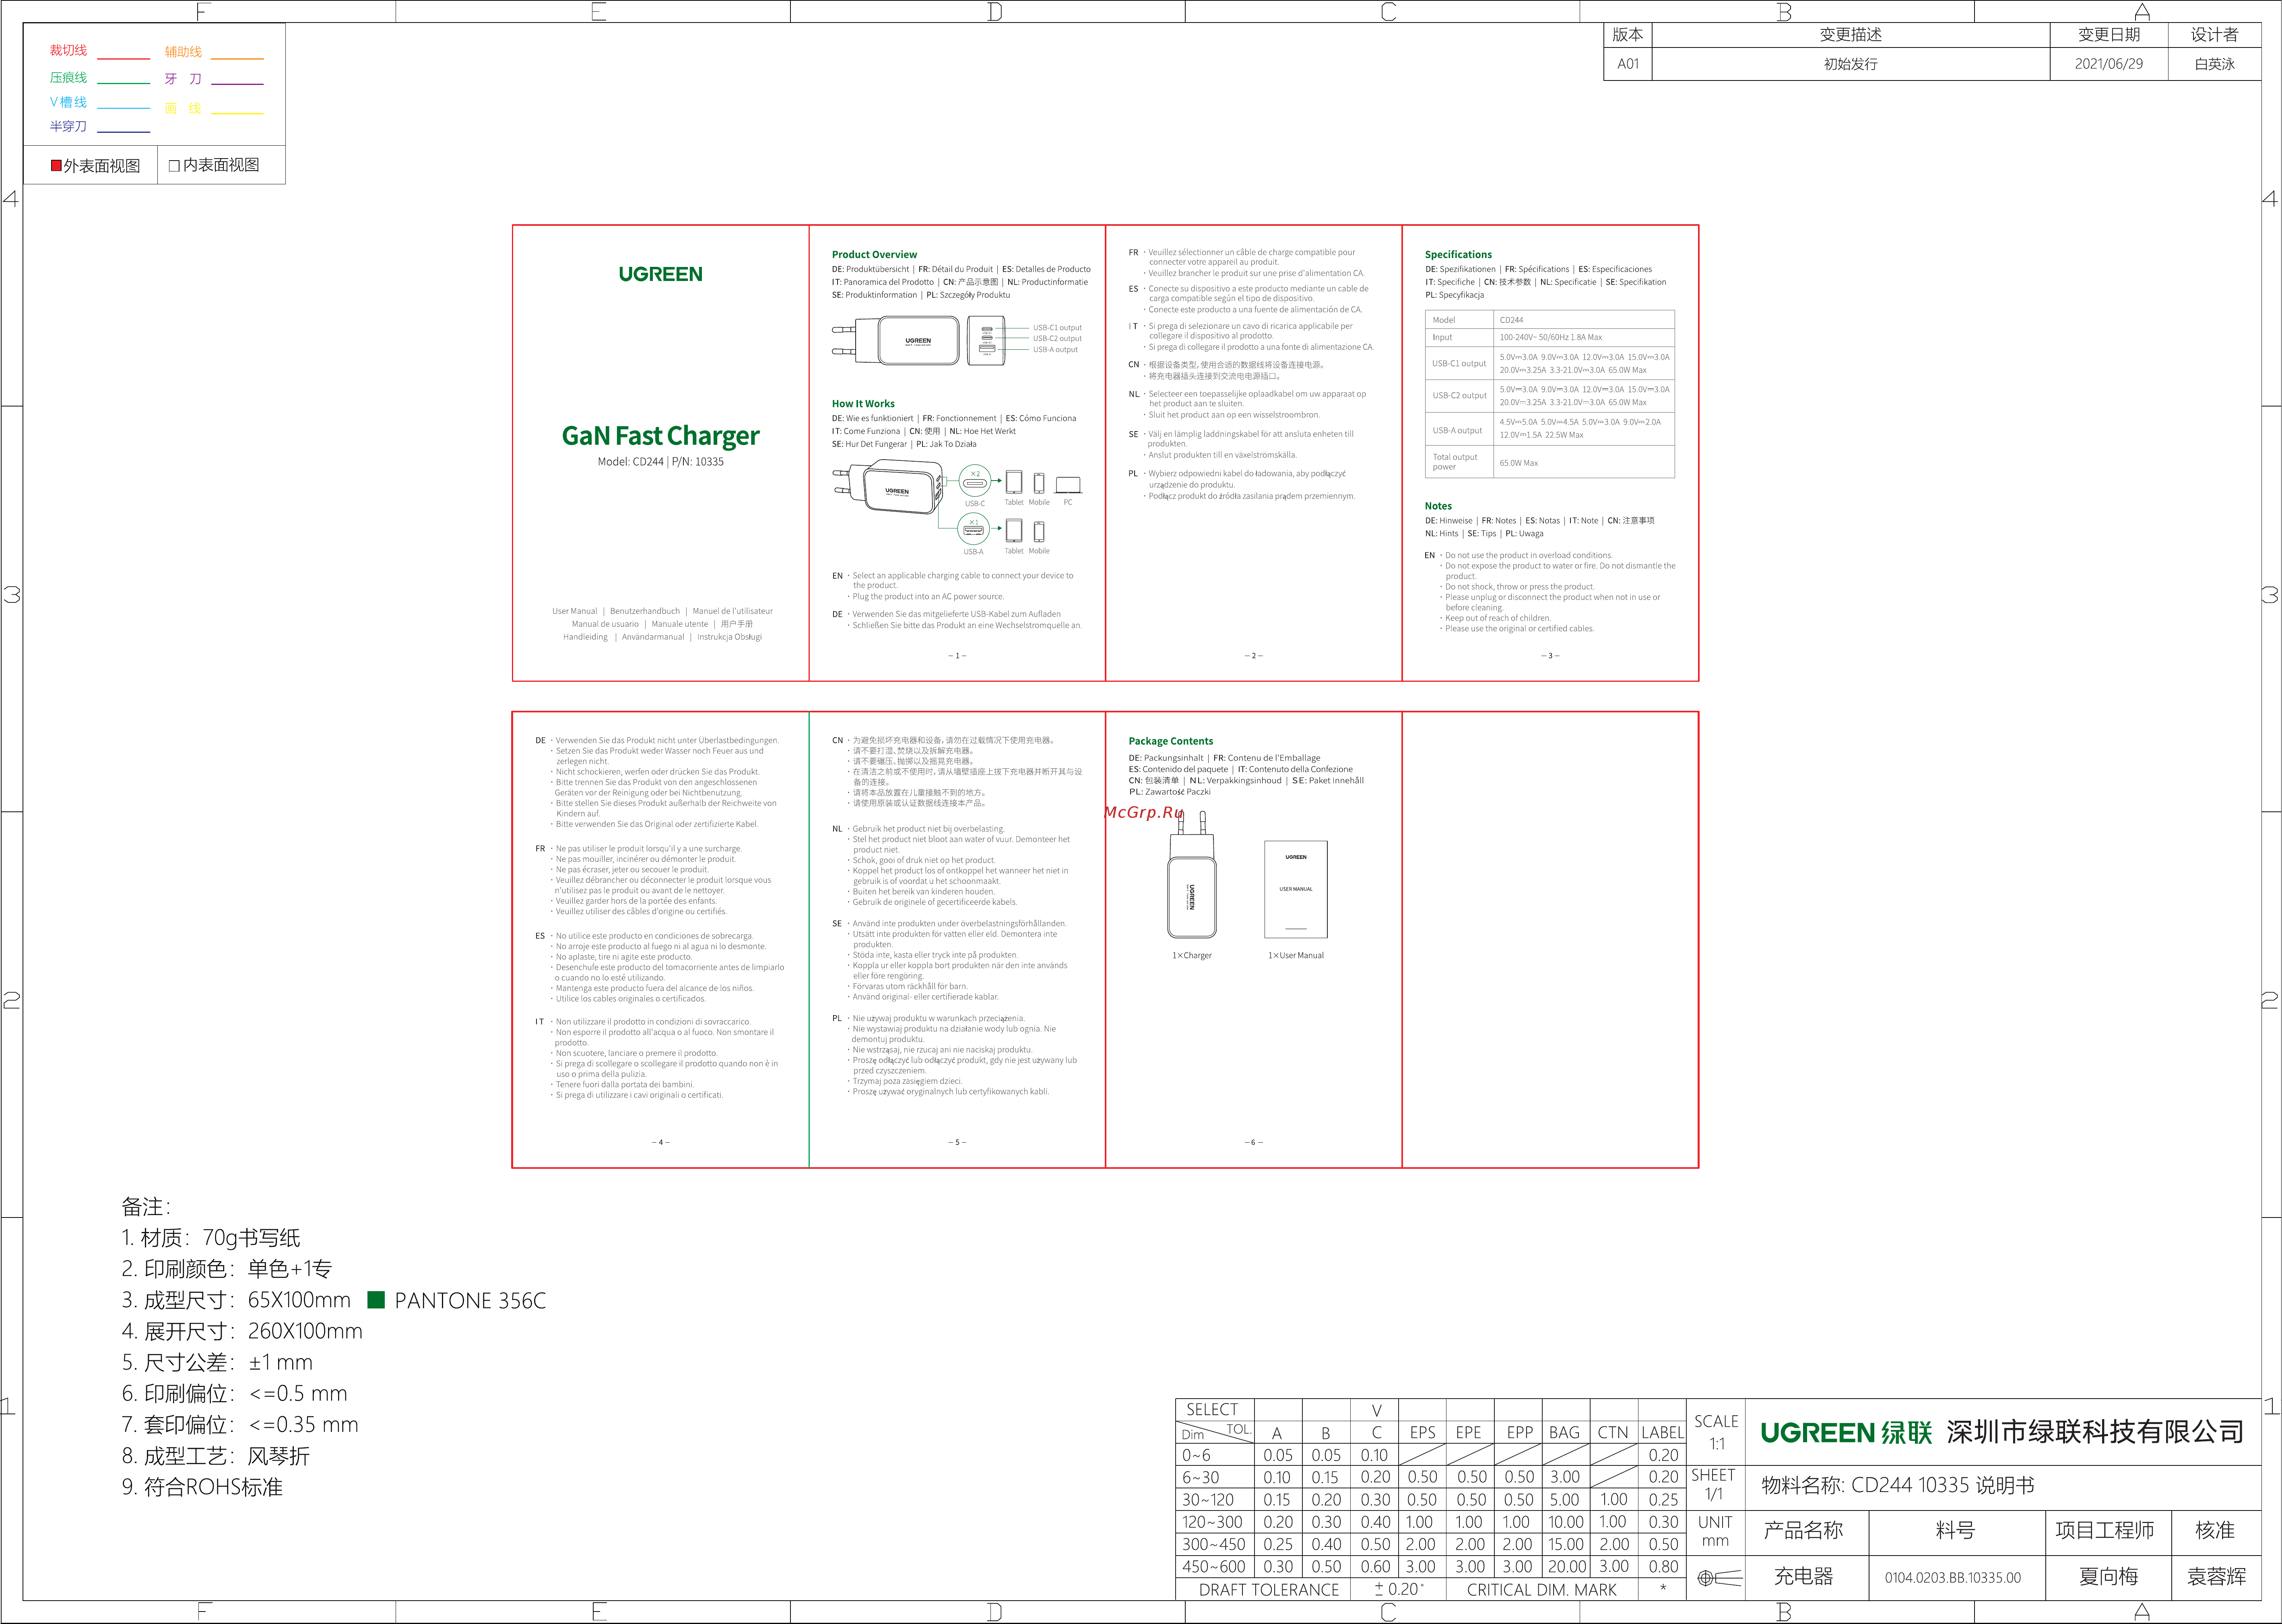
Task: Click the 1×User Manual booklet illustration
Action: click(1296, 889)
